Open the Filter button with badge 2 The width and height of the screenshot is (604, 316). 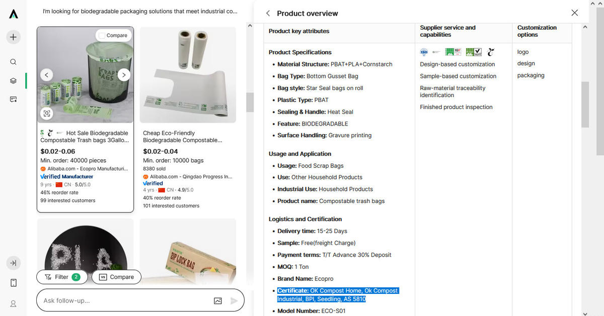62,277
